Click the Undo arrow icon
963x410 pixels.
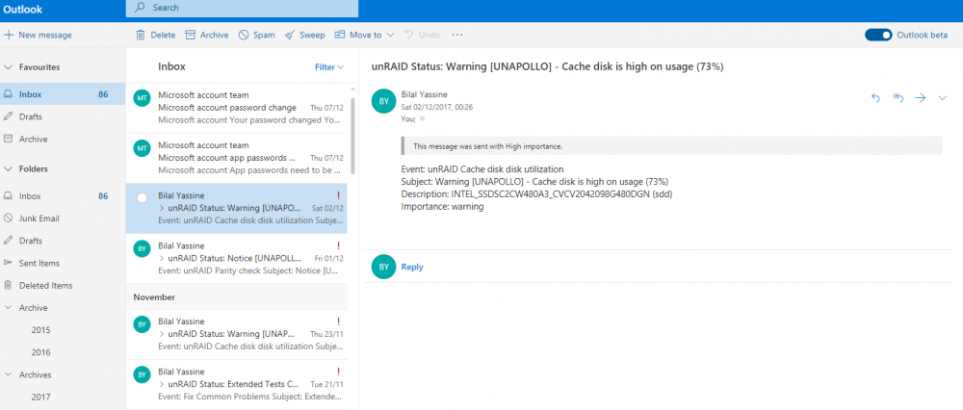click(409, 35)
